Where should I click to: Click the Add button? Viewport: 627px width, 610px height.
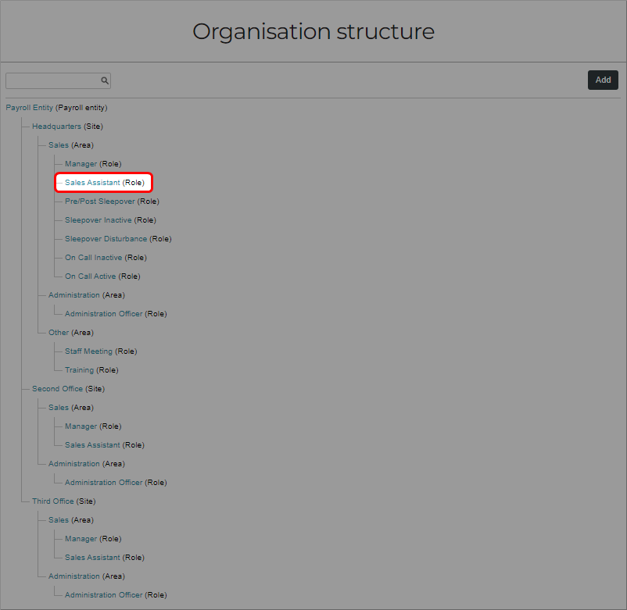pyautogui.click(x=602, y=80)
